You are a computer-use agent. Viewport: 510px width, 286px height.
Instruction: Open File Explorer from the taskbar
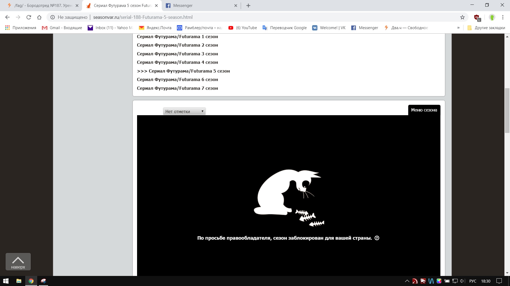pyautogui.click(x=19, y=281)
